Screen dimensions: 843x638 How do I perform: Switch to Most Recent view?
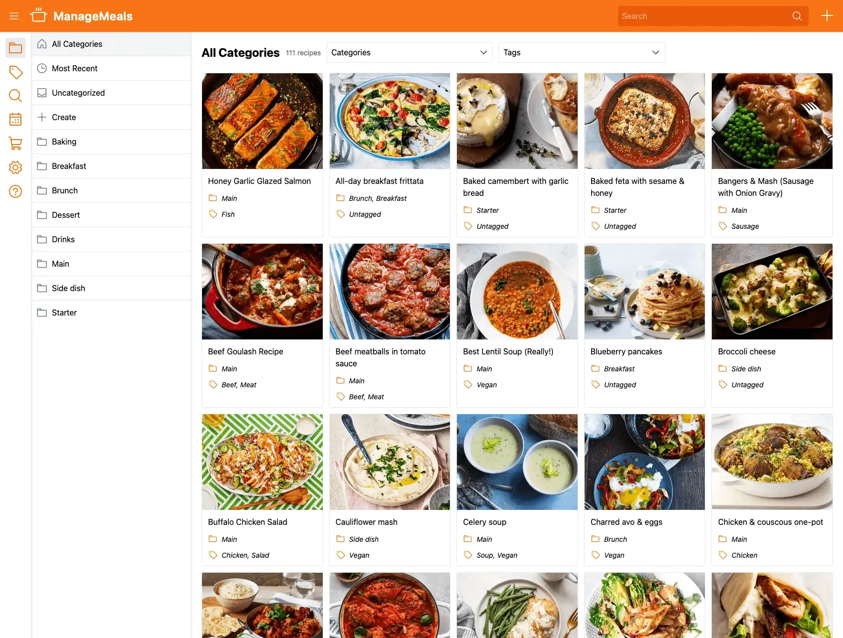pos(75,68)
